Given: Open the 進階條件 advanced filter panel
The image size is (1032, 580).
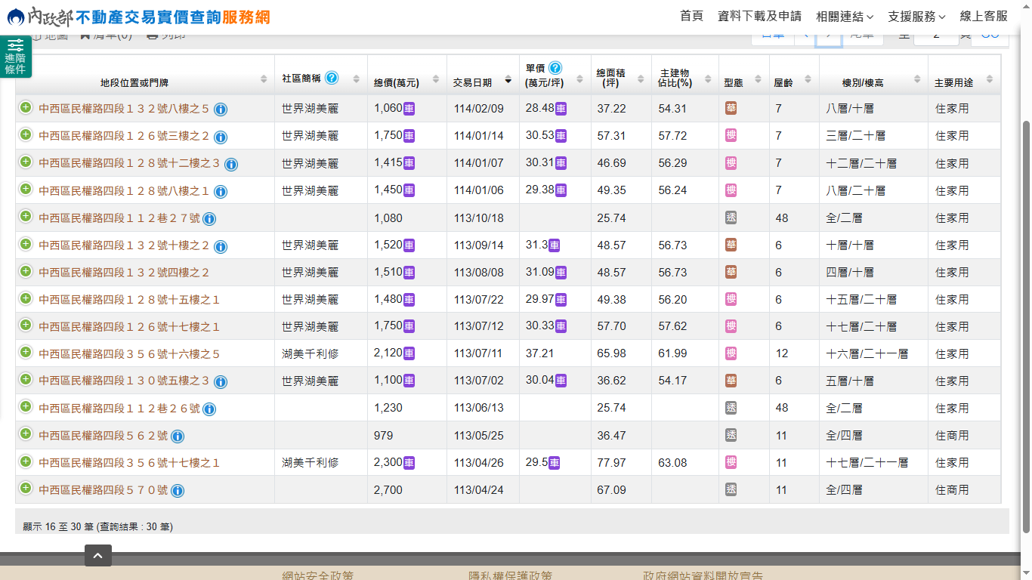Looking at the screenshot, I should [x=15, y=57].
